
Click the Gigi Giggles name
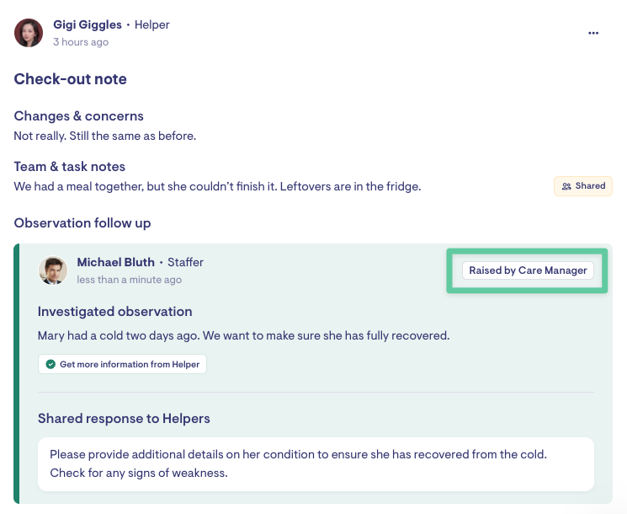pos(88,24)
